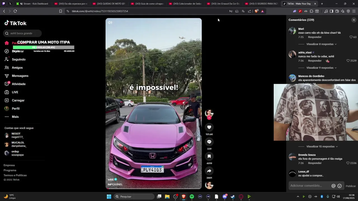
Task: Open Mensagens in the sidebar
Action: point(20,76)
